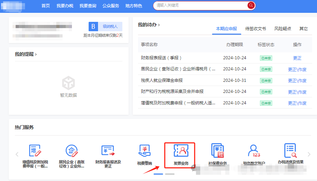Screen dimensions: 317x181
Task: Expand 我的待办 section chevron
Action: click(x=158, y=25)
